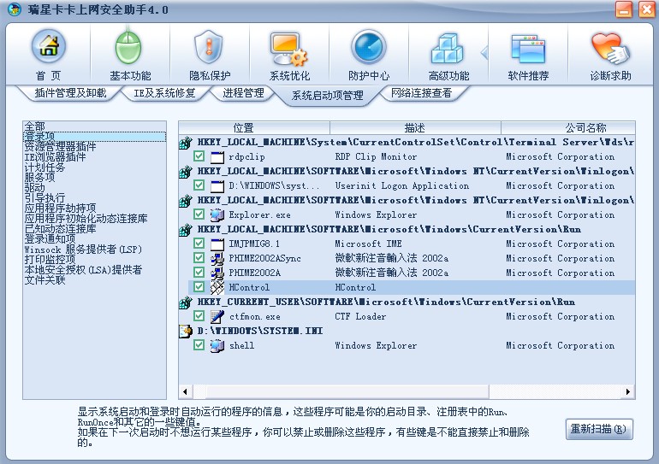659x464 pixels.
Task: Sort by 公司名称 column header
Action: tap(567, 127)
